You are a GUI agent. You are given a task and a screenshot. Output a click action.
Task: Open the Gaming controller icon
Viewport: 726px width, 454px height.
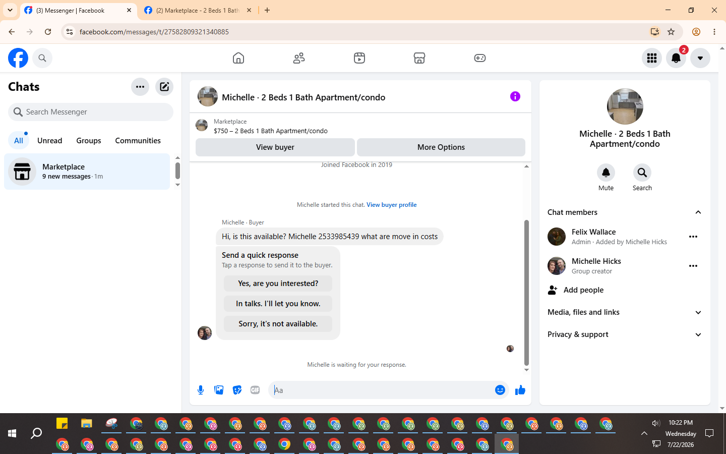tap(480, 58)
